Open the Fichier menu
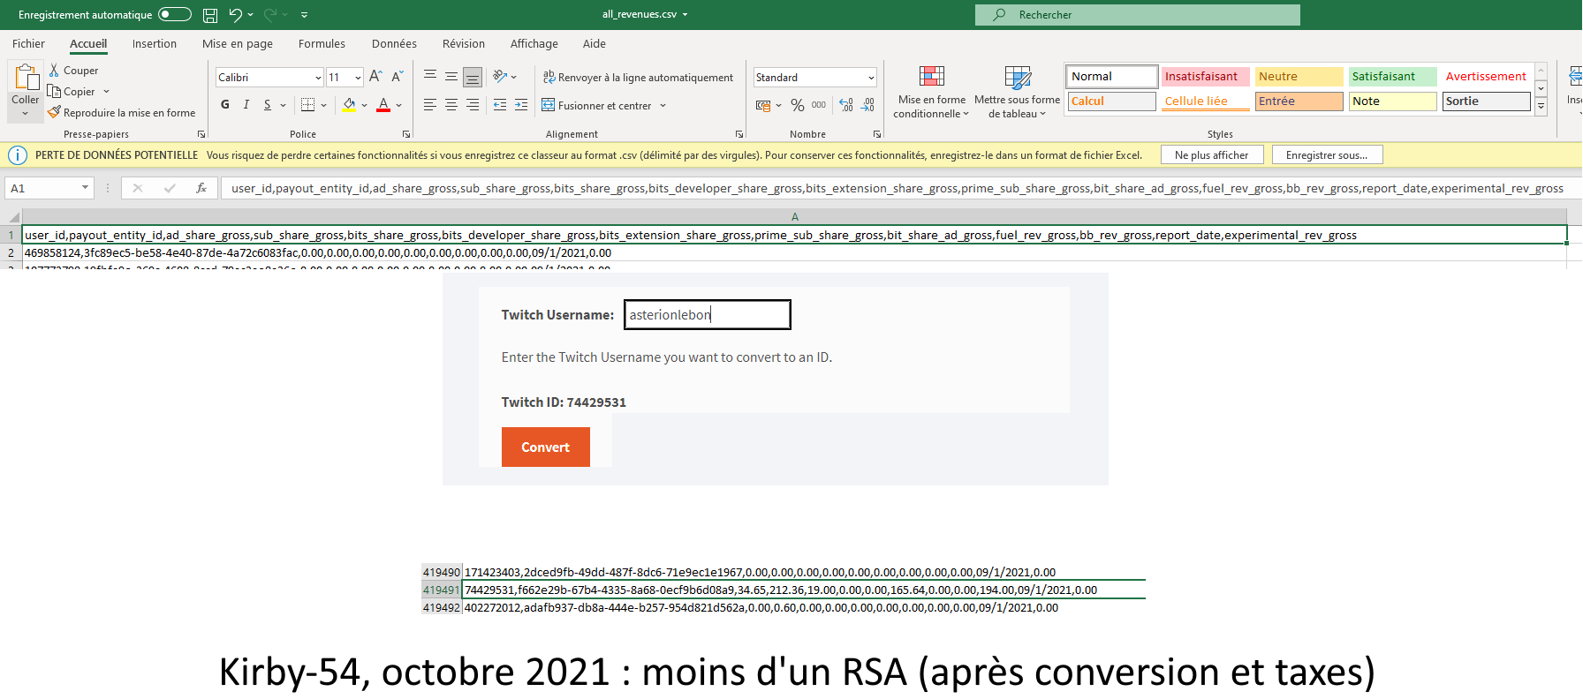The height and width of the screenshot is (699, 1583). 28,43
